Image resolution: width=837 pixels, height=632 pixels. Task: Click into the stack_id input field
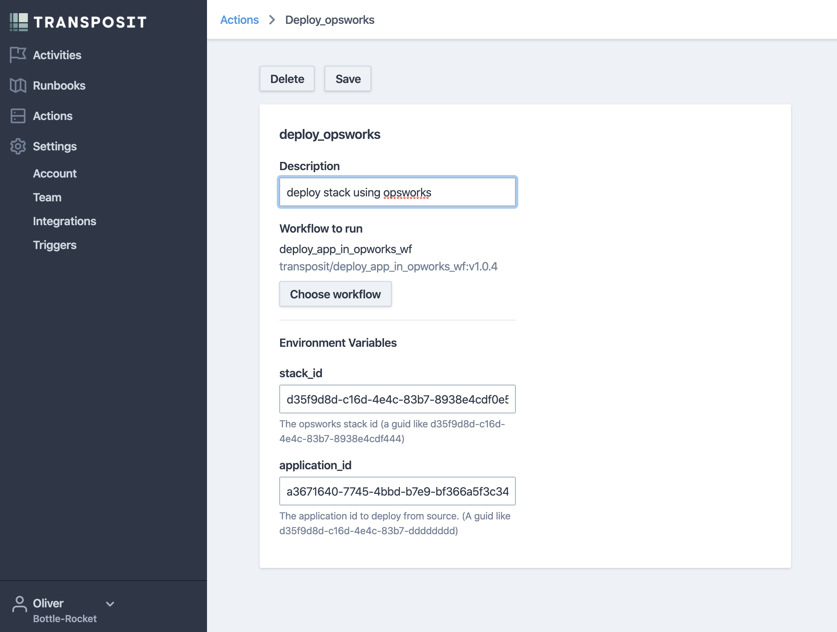tap(397, 399)
